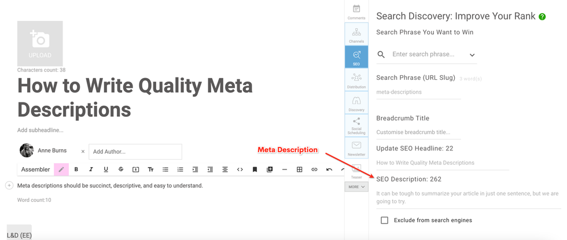Remove author Anne Burns
The height and width of the screenshot is (240, 567).
tap(83, 152)
